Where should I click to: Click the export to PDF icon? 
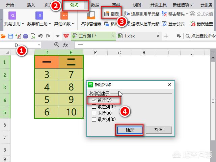(x=18, y=36)
